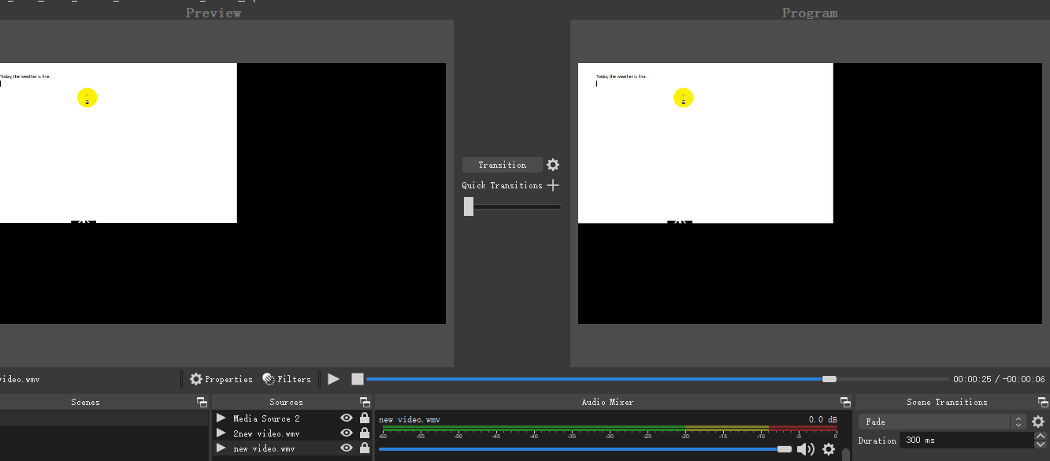
Task: Mute new video.wmv with the speaker icon
Action: (805, 448)
